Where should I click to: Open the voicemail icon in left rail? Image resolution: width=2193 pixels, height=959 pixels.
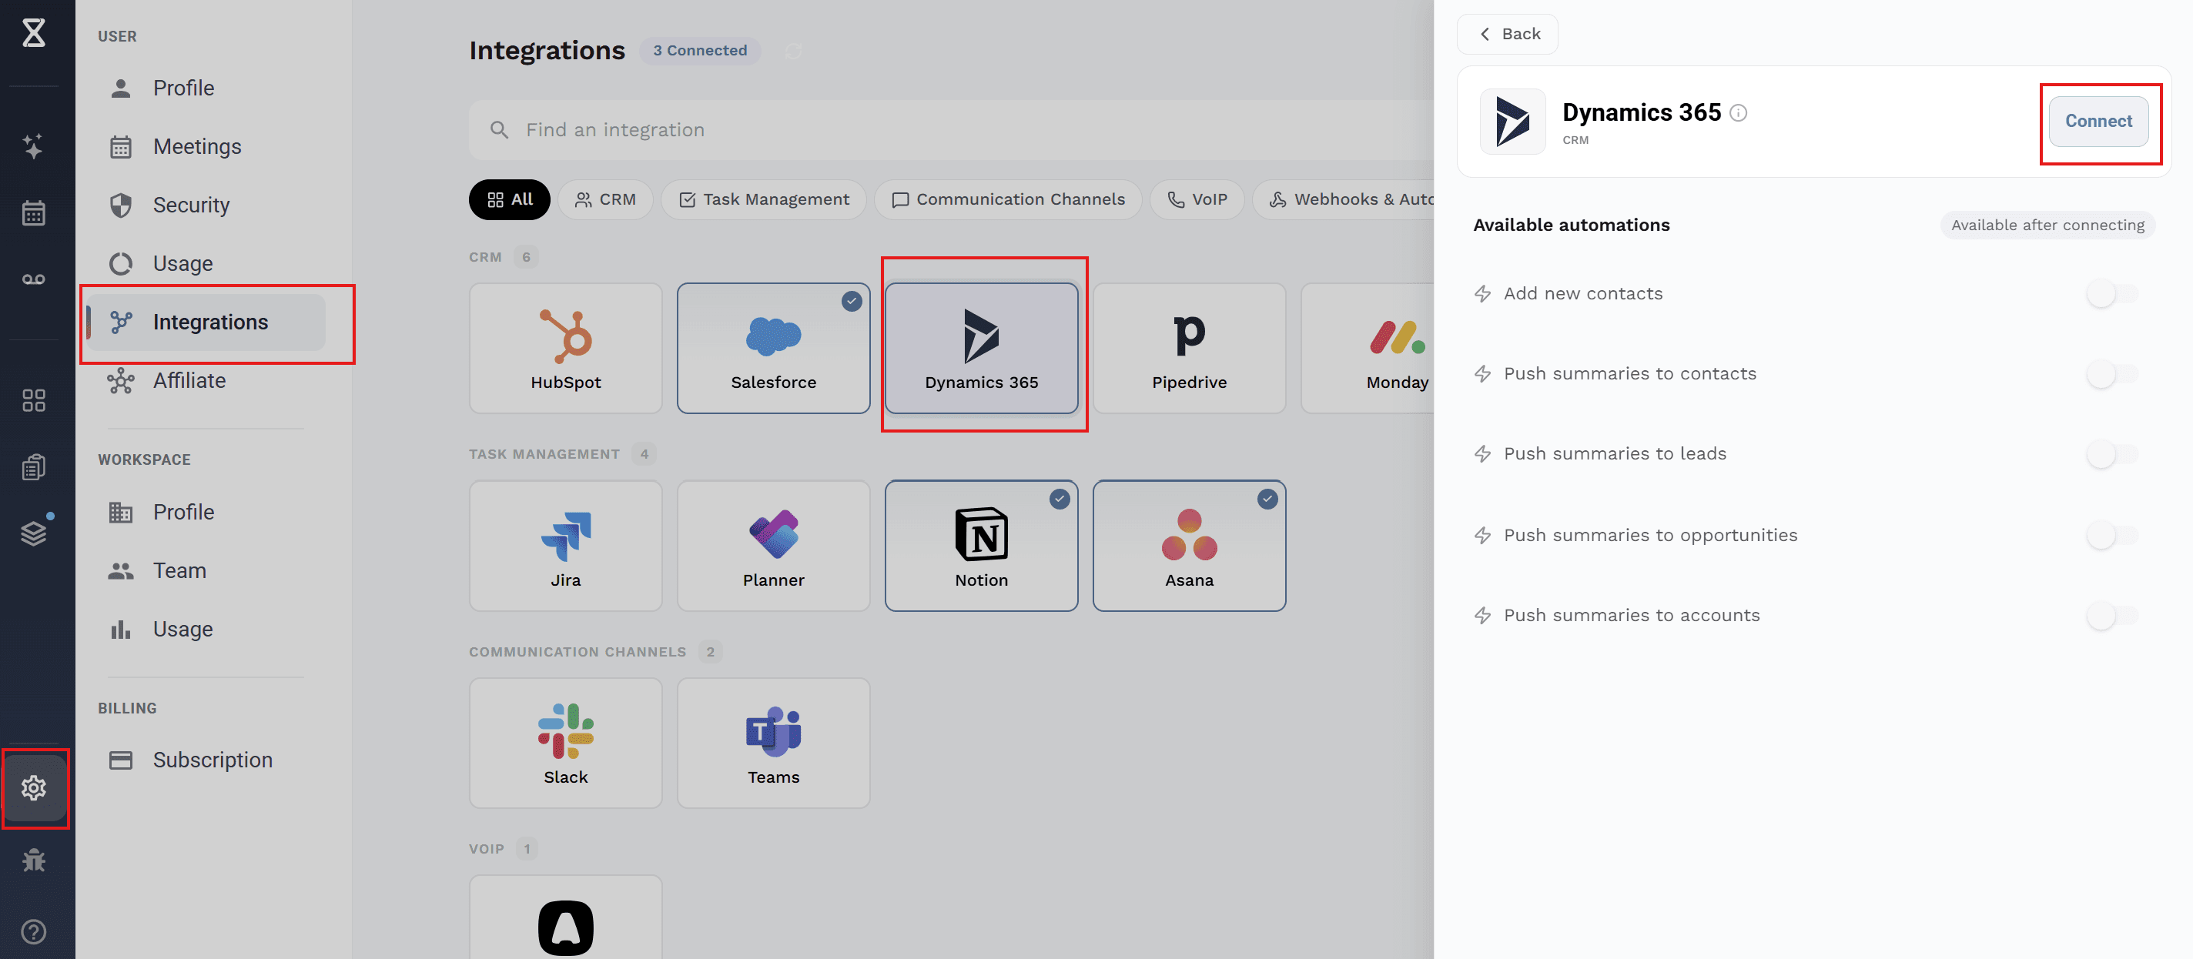(33, 279)
